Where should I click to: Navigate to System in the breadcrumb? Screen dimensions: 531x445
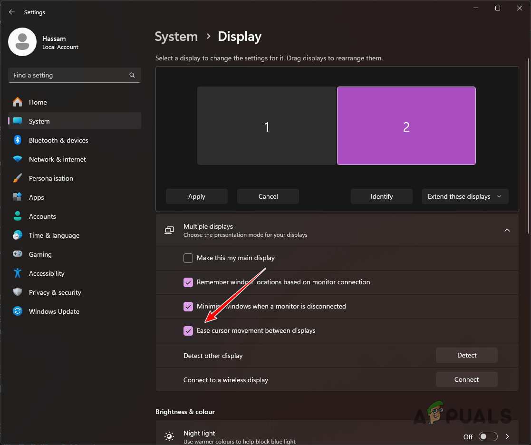click(176, 36)
